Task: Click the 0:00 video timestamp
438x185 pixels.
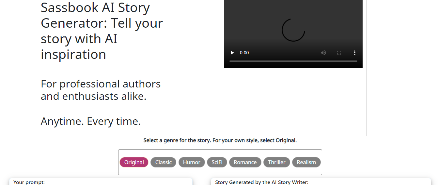Action: pos(244,53)
